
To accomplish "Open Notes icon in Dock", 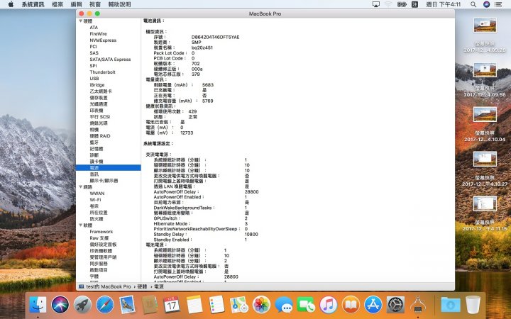I will (x=194, y=305).
